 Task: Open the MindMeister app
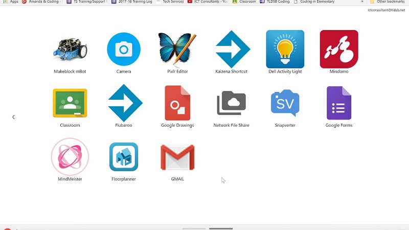click(70, 157)
